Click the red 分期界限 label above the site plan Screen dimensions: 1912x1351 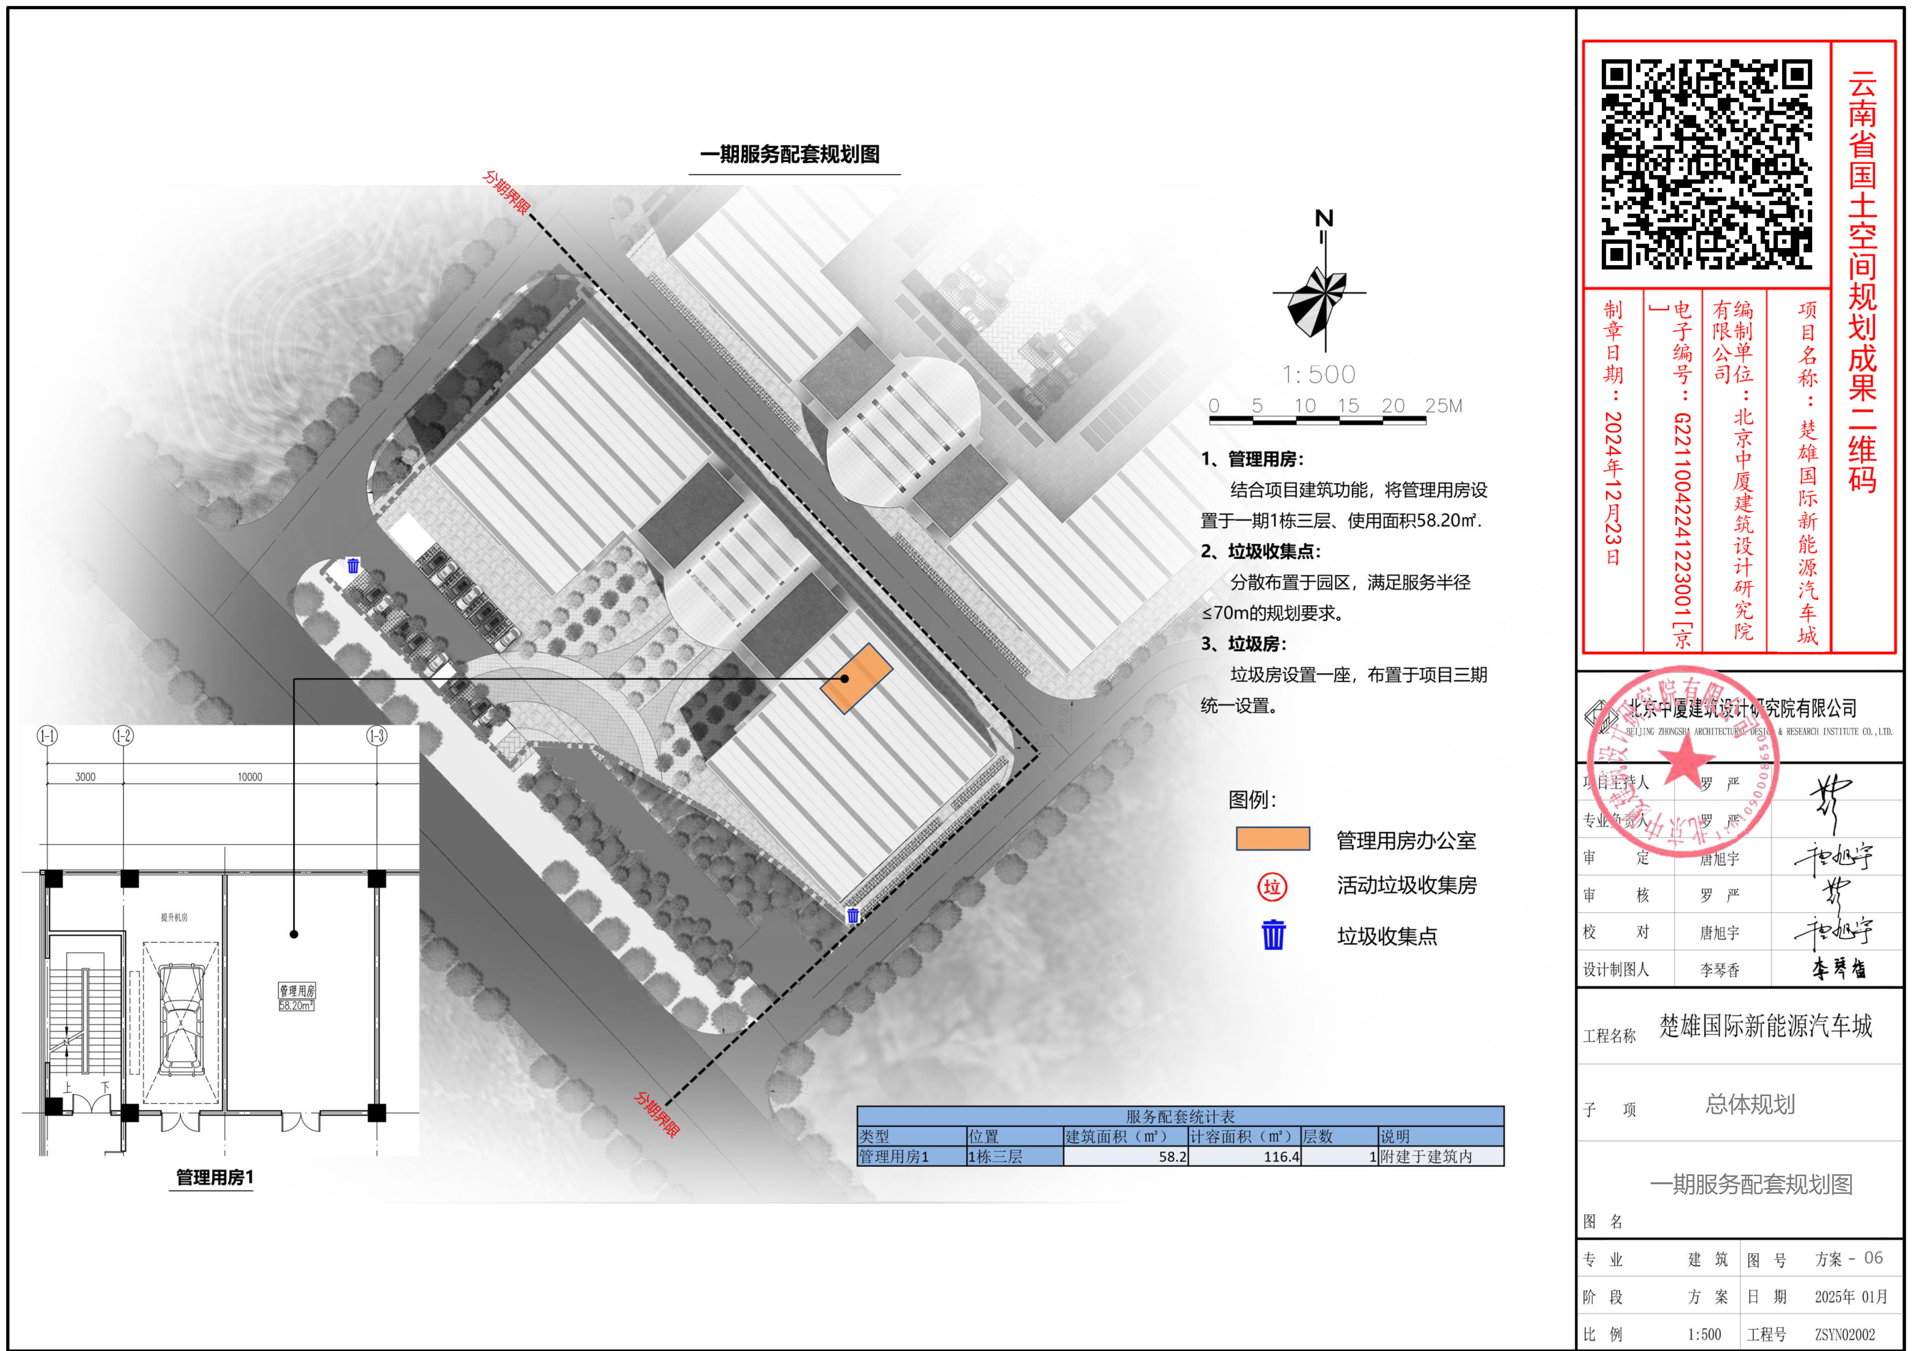click(506, 193)
